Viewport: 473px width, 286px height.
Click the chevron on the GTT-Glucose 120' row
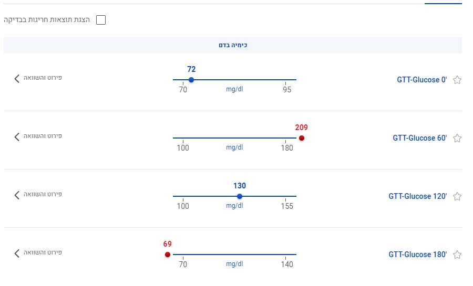pyautogui.click(x=17, y=195)
